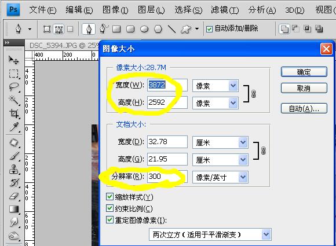The width and height of the screenshot is (336, 246).
Task: Open the 3D(D) menu
Action: click(295, 10)
